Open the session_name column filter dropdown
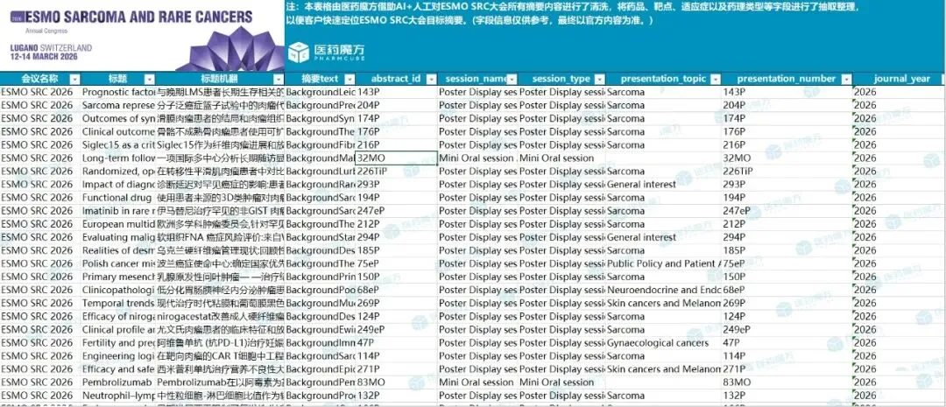The image size is (946, 407). pos(512,79)
